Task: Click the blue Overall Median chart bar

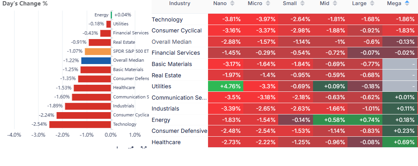Action: point(96,61)
